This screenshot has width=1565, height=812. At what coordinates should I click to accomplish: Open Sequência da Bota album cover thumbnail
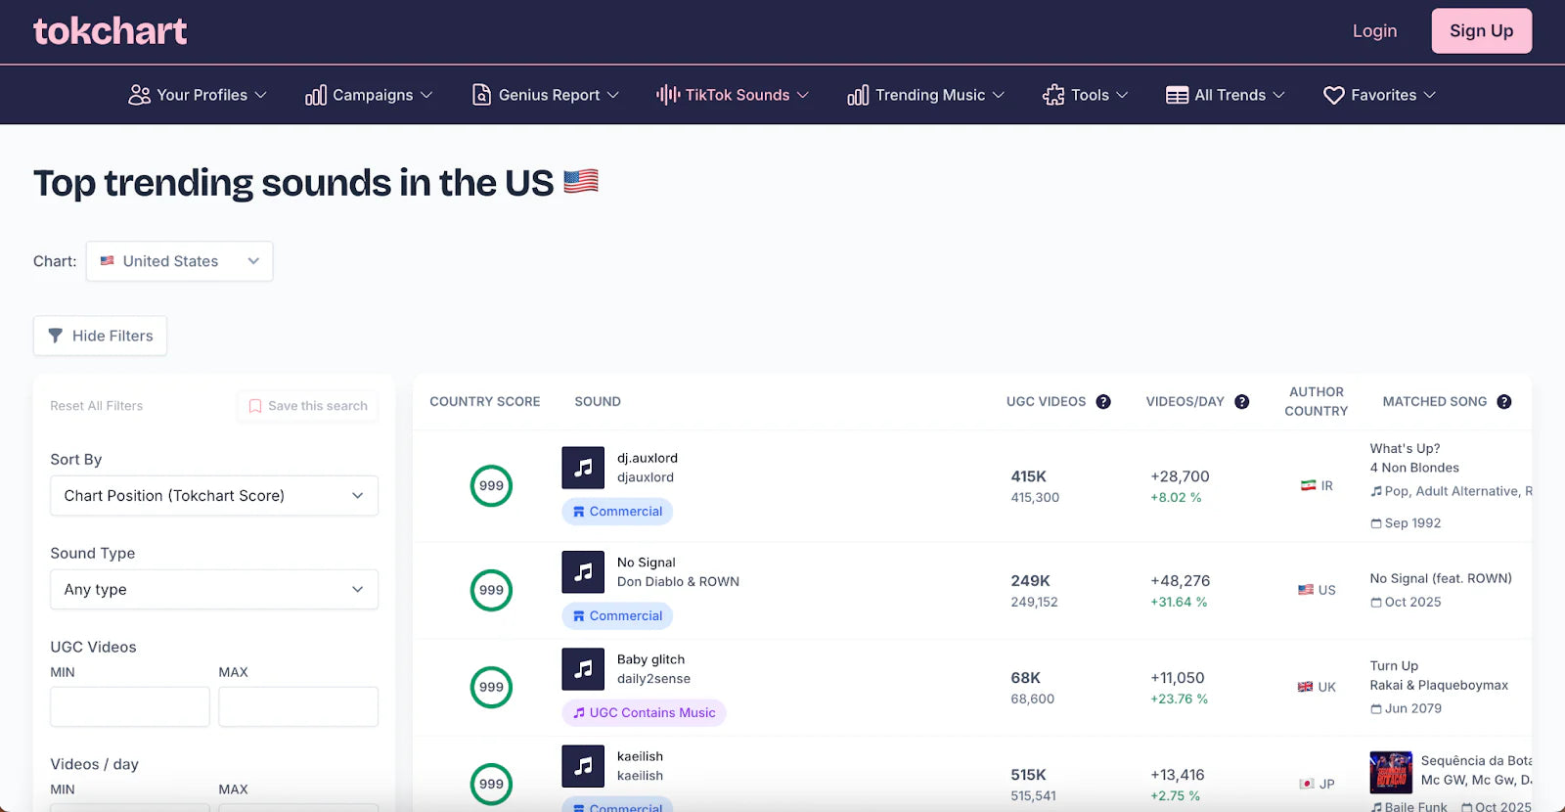[1390, 772]
